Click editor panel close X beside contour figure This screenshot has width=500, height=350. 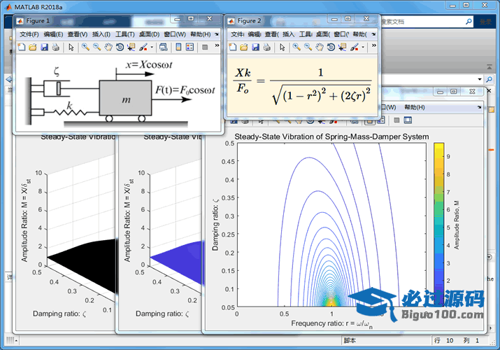click(x=489, y=91)
